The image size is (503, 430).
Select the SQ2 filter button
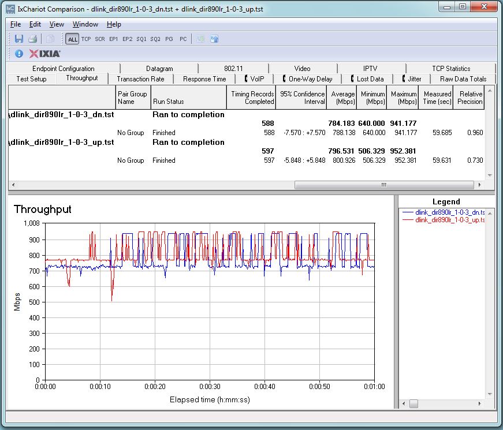click(155, 39)
